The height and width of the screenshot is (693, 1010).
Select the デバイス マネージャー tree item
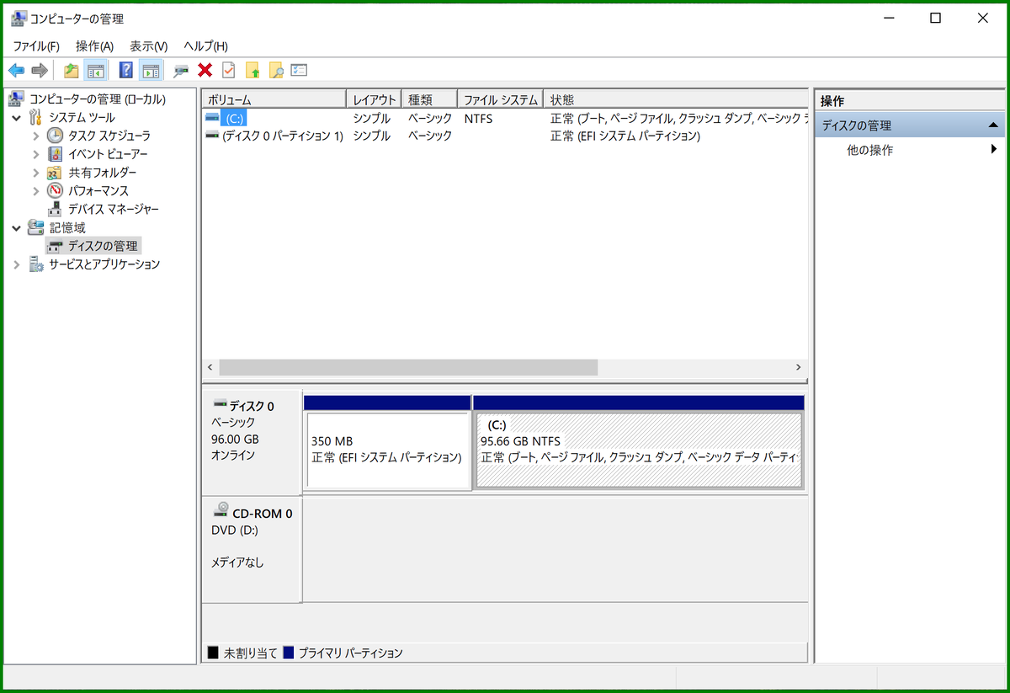tap(114, 209)
